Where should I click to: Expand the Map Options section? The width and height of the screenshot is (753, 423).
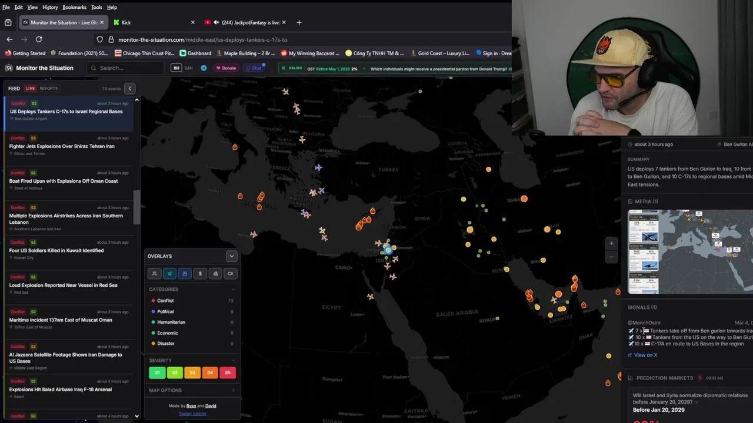tap(192, 390)
